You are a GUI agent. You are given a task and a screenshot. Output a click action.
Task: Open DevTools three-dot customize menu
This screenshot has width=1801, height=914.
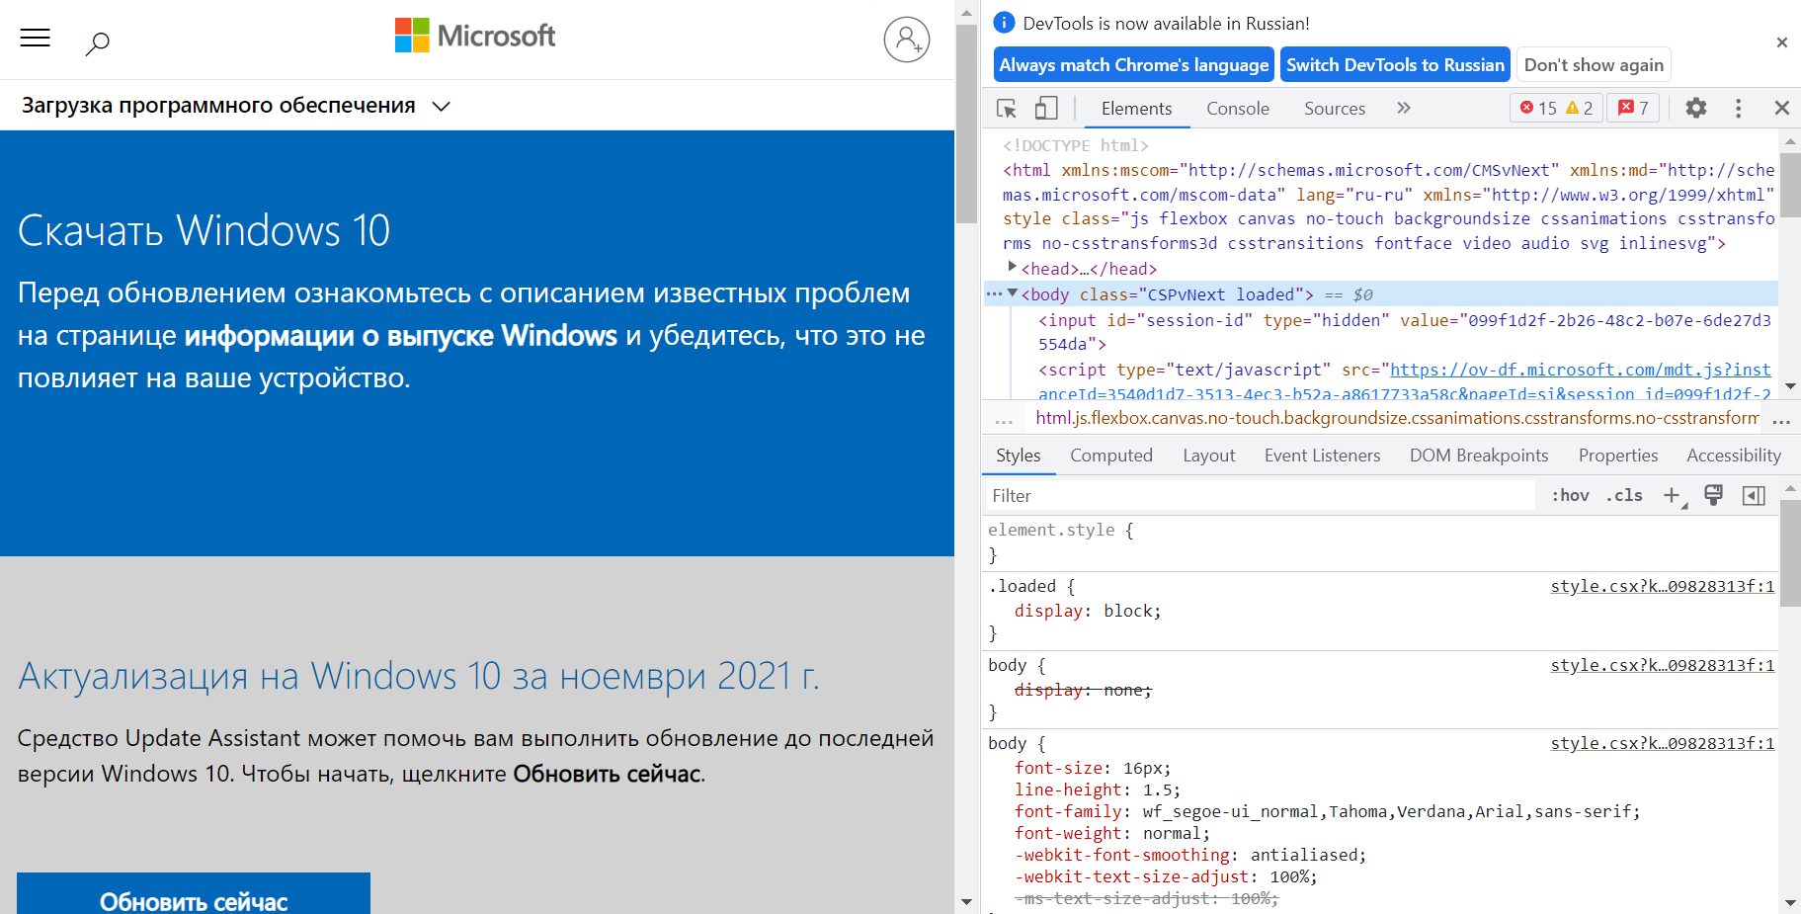1738,108
